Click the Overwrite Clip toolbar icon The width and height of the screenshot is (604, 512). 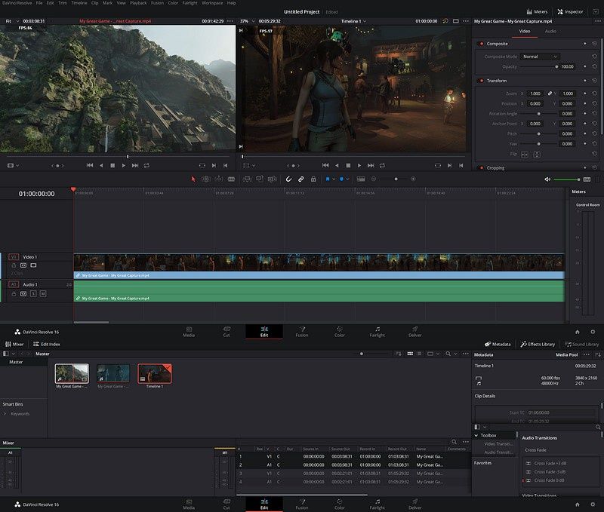(260, 179)
